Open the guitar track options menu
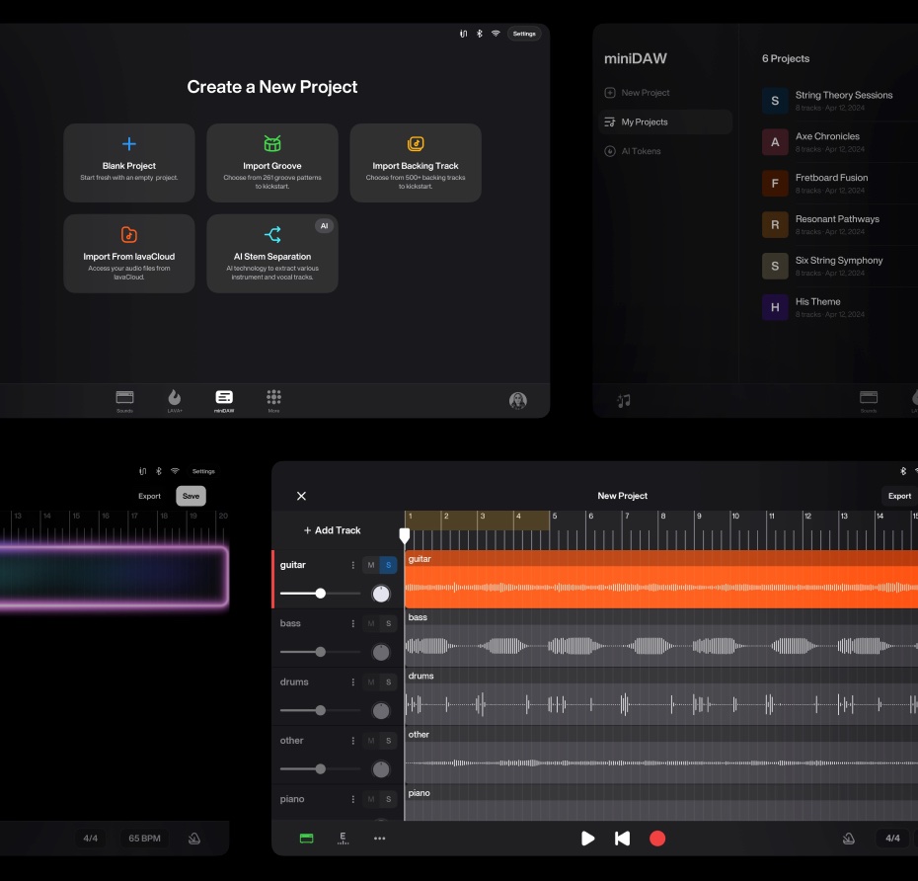Screen dimensions: 918x881 pos(353,565)
